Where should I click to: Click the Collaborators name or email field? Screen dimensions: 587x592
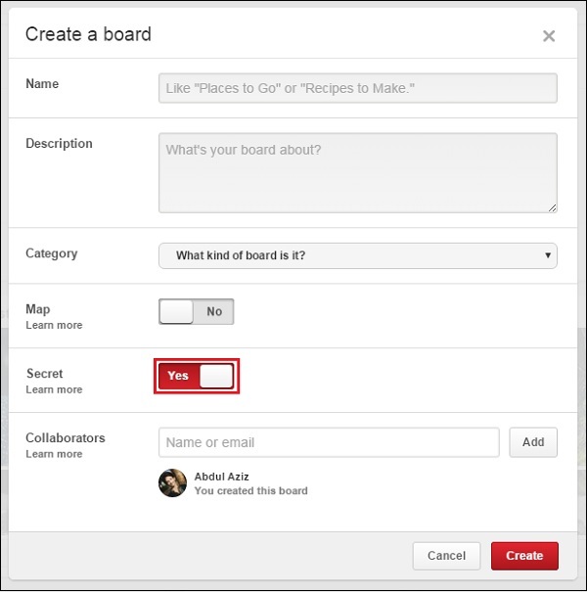pos(329,442)
